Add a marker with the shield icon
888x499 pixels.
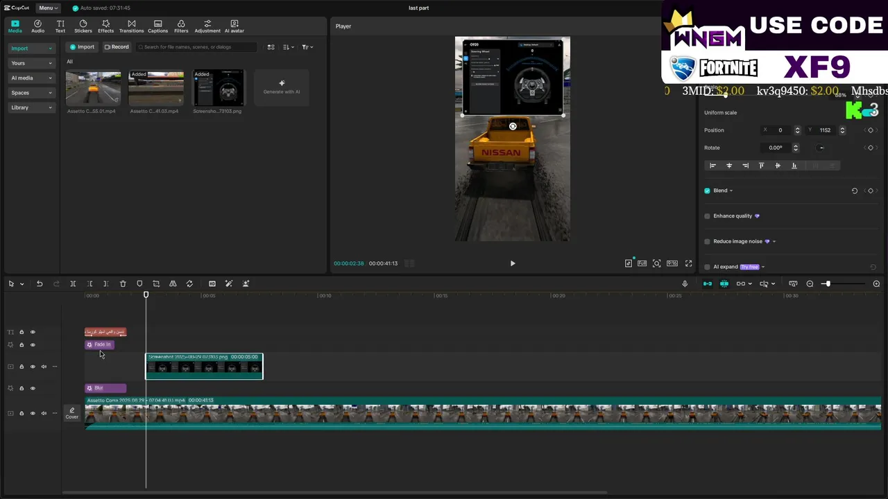(139, 283)
